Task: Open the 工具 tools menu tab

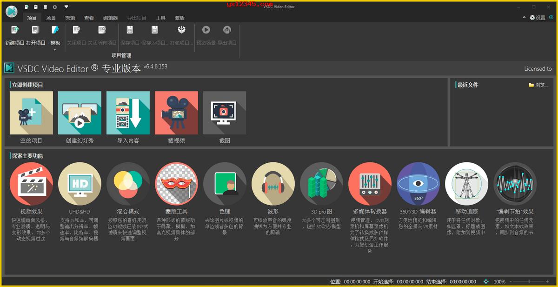Action: coord(160,18)
